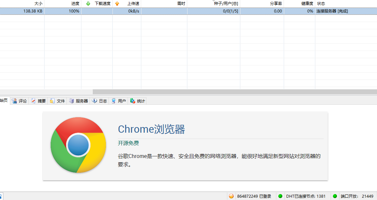Switch to the 用户 tab
The height and width of the screenshot is (200, 377).
click(118, 101)
